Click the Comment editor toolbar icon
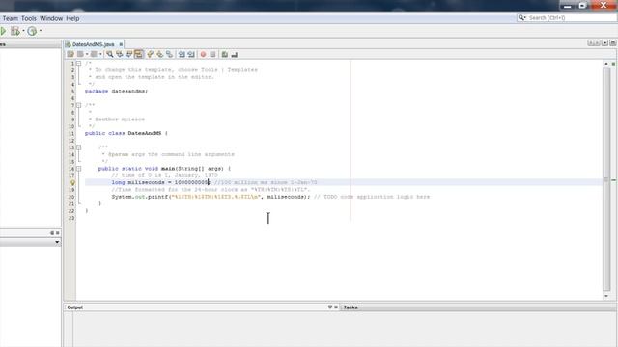618x347 pixels. click(225, 54)
